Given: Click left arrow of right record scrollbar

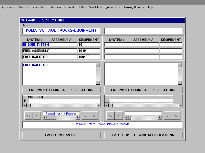Looking at the screenshot, I should tap(127, 118).
